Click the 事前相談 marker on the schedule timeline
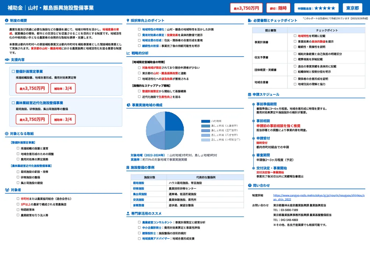Image resolution: width=370 pixels, height=261 pixels. [x=254, y=121]
